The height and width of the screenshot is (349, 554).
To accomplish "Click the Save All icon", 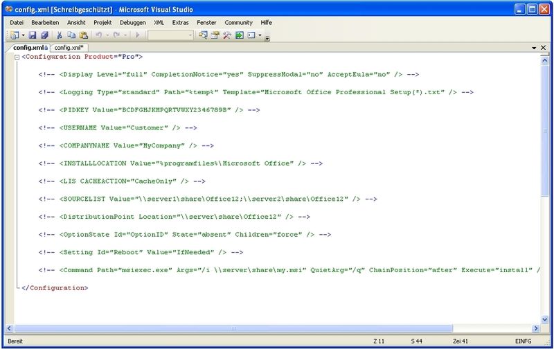I will (44, 35).
